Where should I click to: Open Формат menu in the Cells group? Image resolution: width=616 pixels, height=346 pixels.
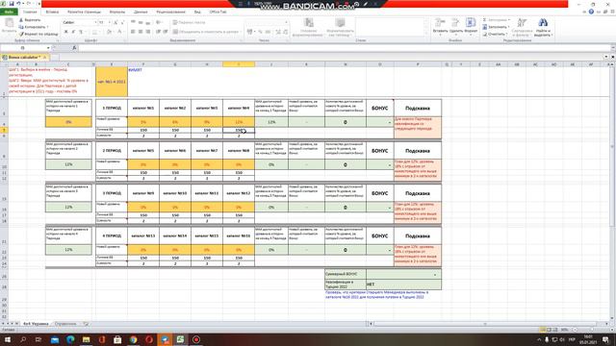coord(471,26)
